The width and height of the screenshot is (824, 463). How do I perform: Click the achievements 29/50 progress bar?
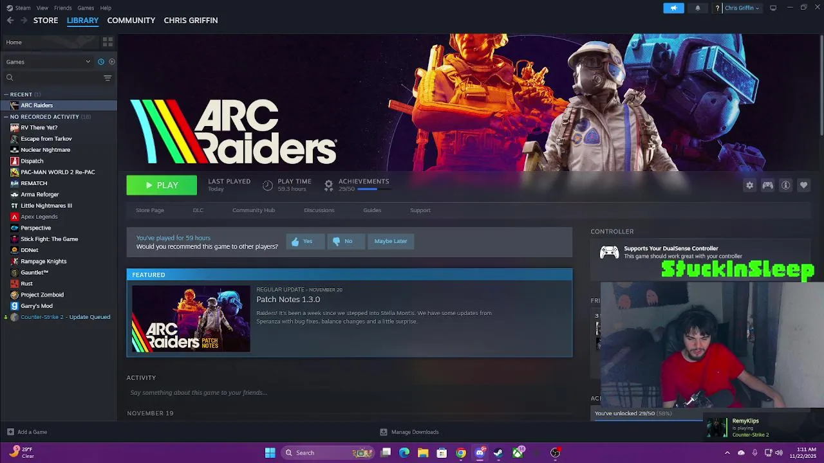373,189
